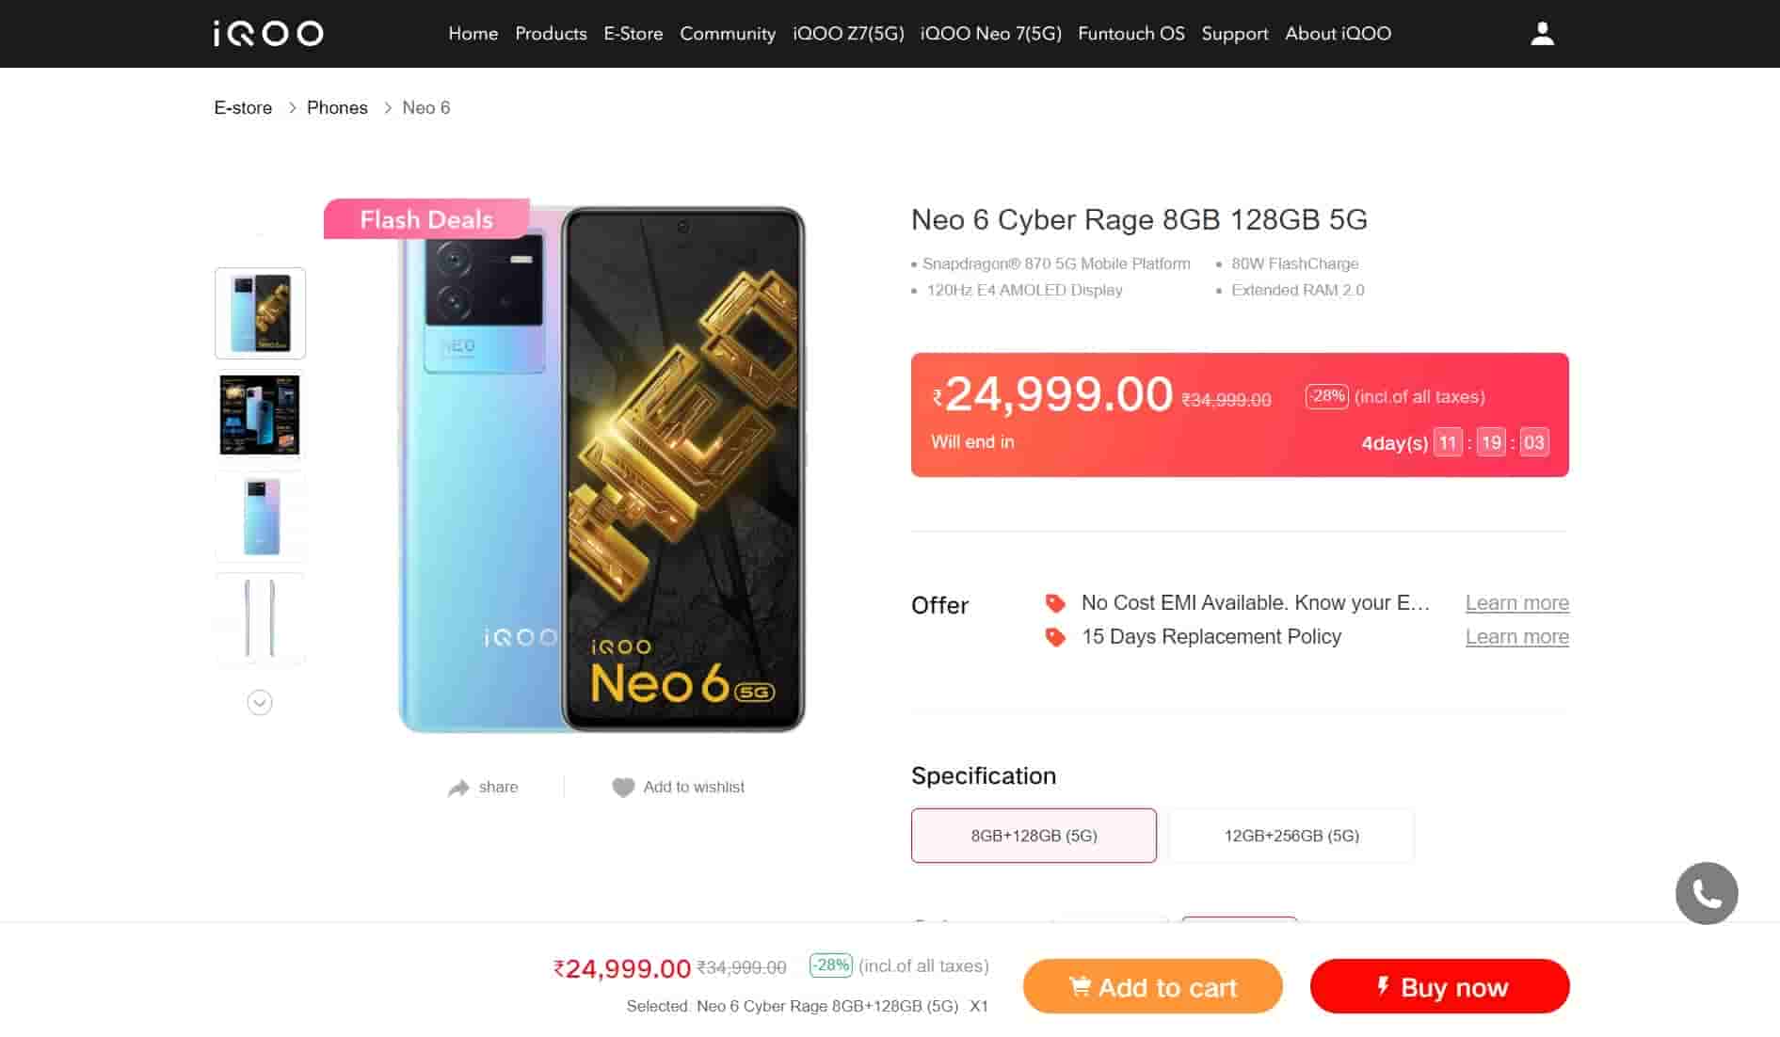
Task: Select the 8GB+128GB (5G) specification option
Action: (1034, 836)
